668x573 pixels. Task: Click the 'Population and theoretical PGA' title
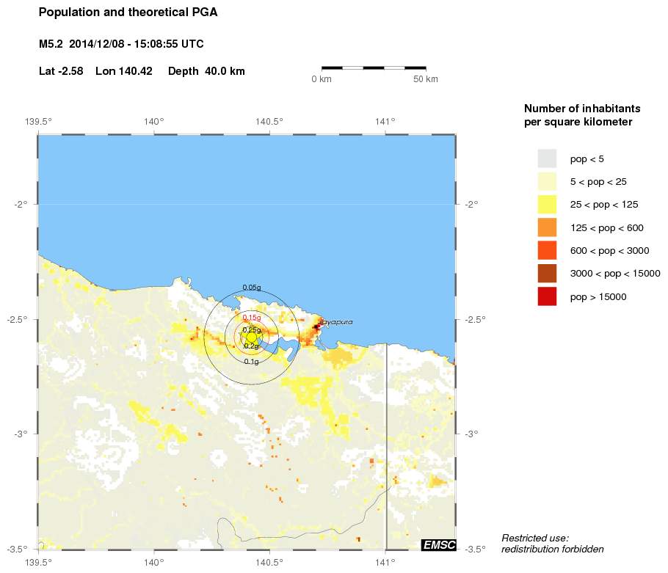pyautogui.click(x=128, y=12)
